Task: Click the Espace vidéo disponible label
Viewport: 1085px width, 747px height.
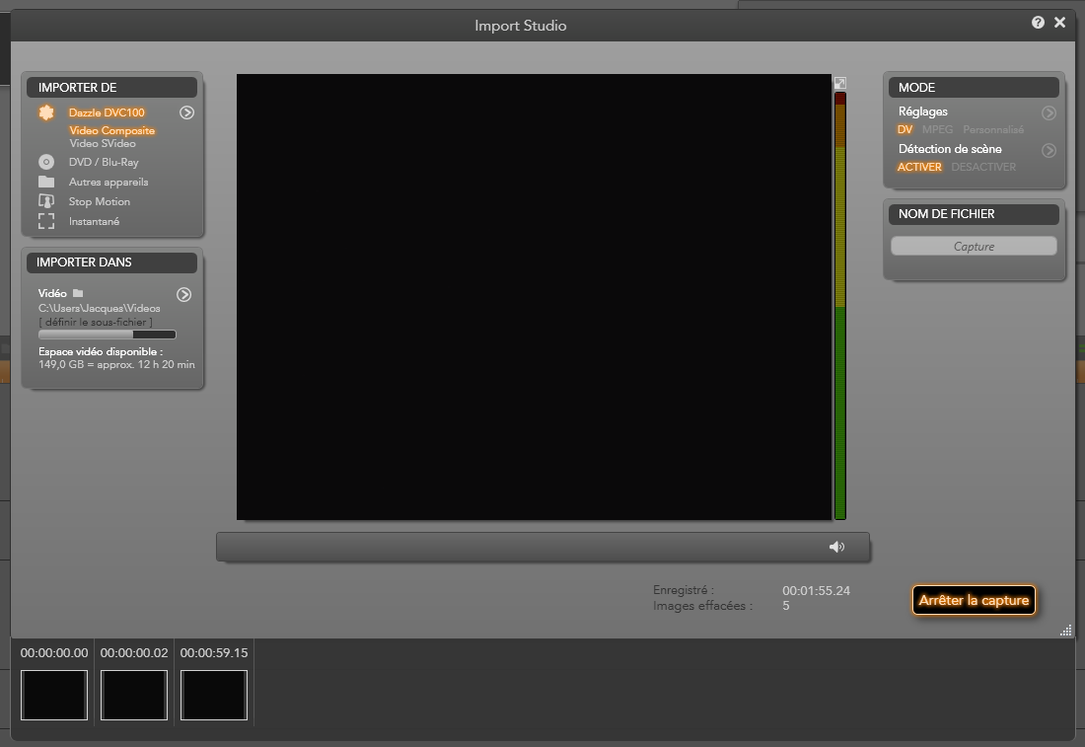Action: click(101, 351)
